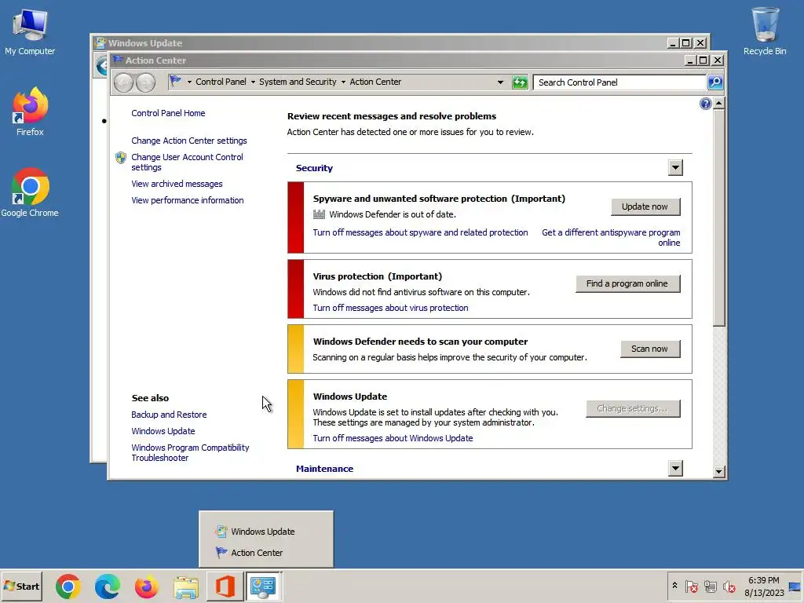
Task: Click Control Panel breadcrumb
Action: point(221,82)
